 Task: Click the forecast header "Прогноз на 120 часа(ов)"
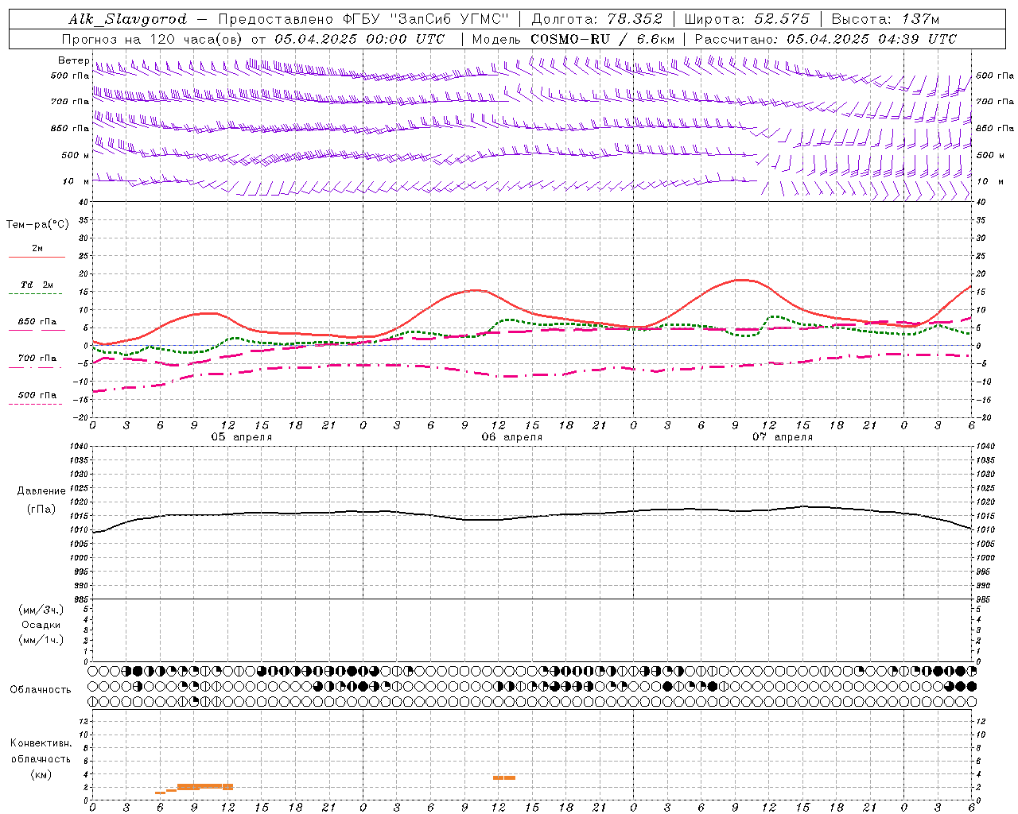tap(153, 39)
